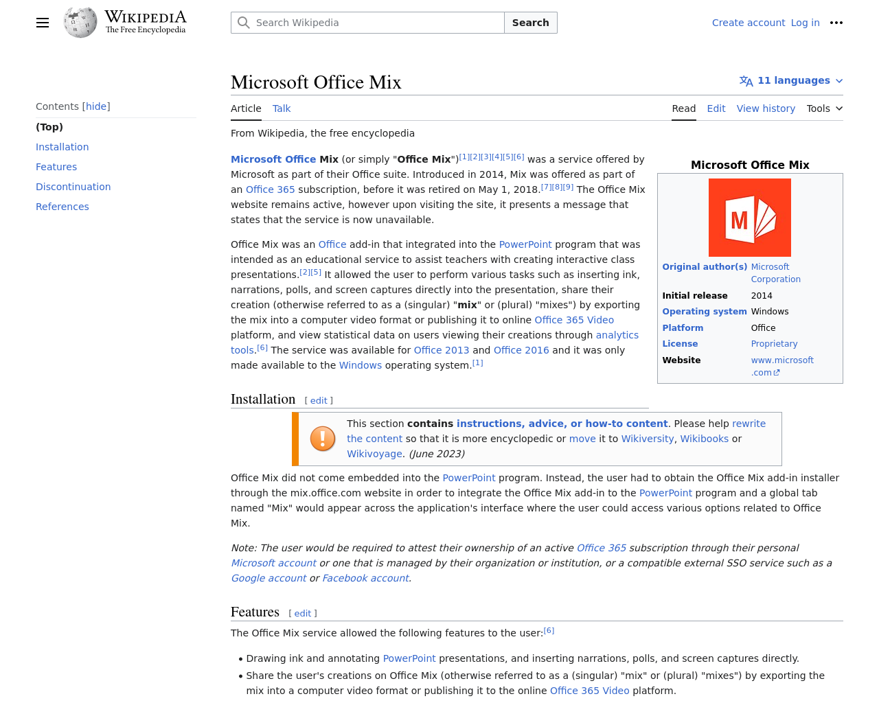Image resolution: width=879 pixels, height=703 pixels.
Task: Open the Office 365 Video link in second paragraph
Action: [574, 320]
